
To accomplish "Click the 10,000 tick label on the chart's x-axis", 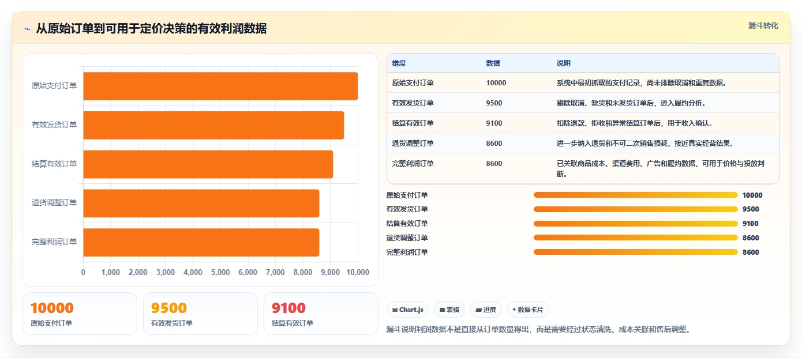I will [x=358, y=272].
